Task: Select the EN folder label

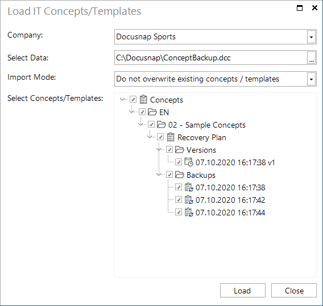Action: coord(164,112)
